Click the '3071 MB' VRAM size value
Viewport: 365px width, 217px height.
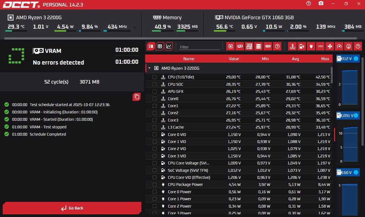coord(89,82)
